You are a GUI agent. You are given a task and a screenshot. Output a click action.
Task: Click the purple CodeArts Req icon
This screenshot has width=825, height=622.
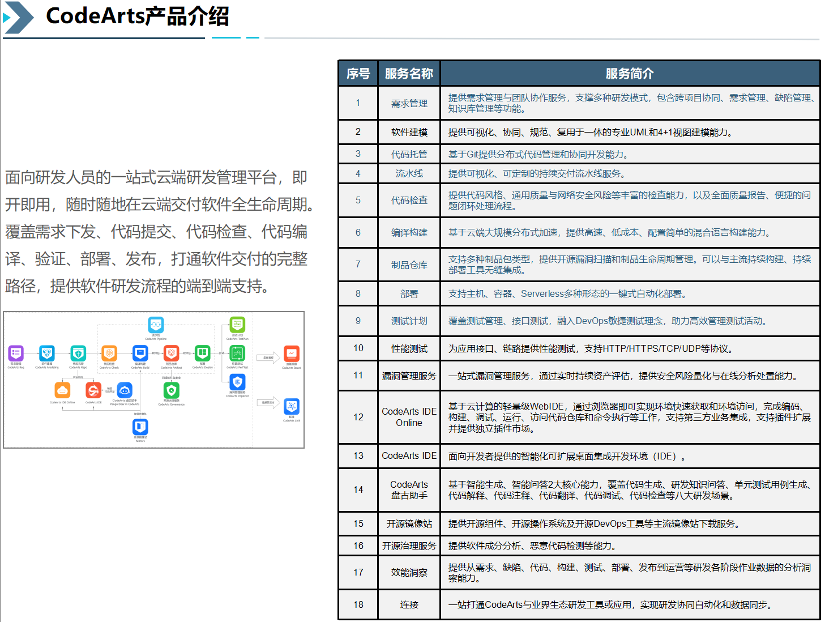[16, 353]
